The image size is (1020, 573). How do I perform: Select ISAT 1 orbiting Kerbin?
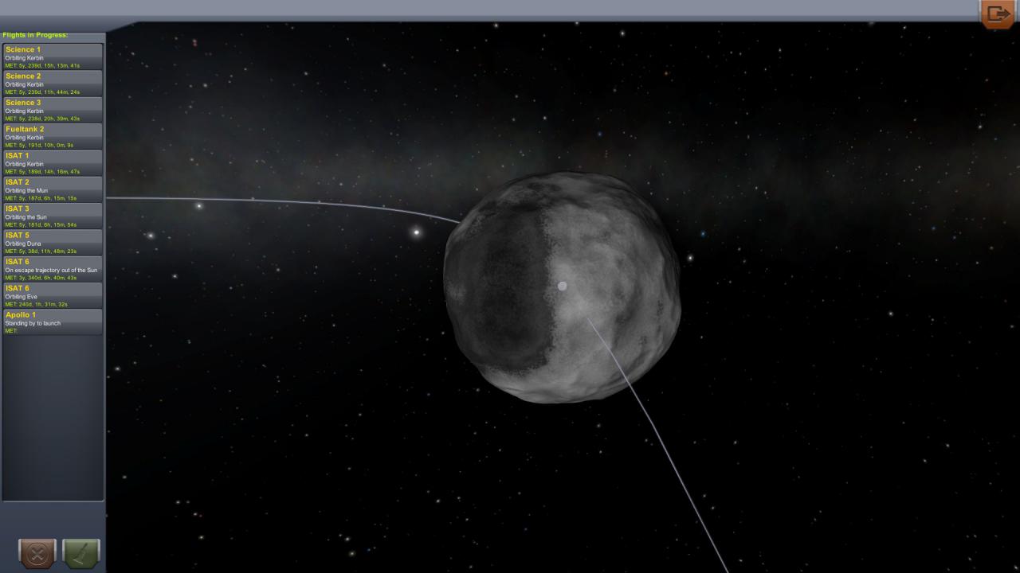click(x=53, y=162)
